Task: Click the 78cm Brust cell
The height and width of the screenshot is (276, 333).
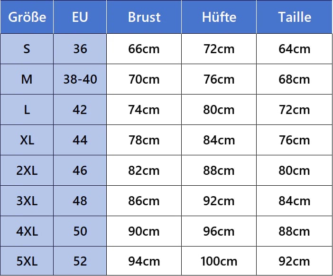Action: (x=144, y=140)
